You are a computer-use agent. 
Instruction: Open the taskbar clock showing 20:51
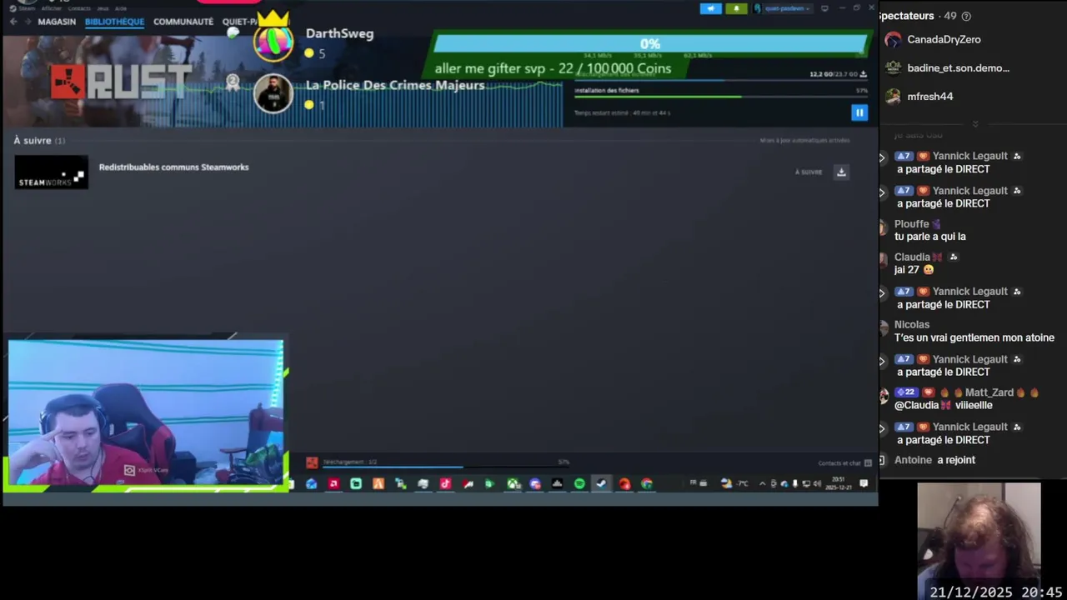(x=839, y=483)
